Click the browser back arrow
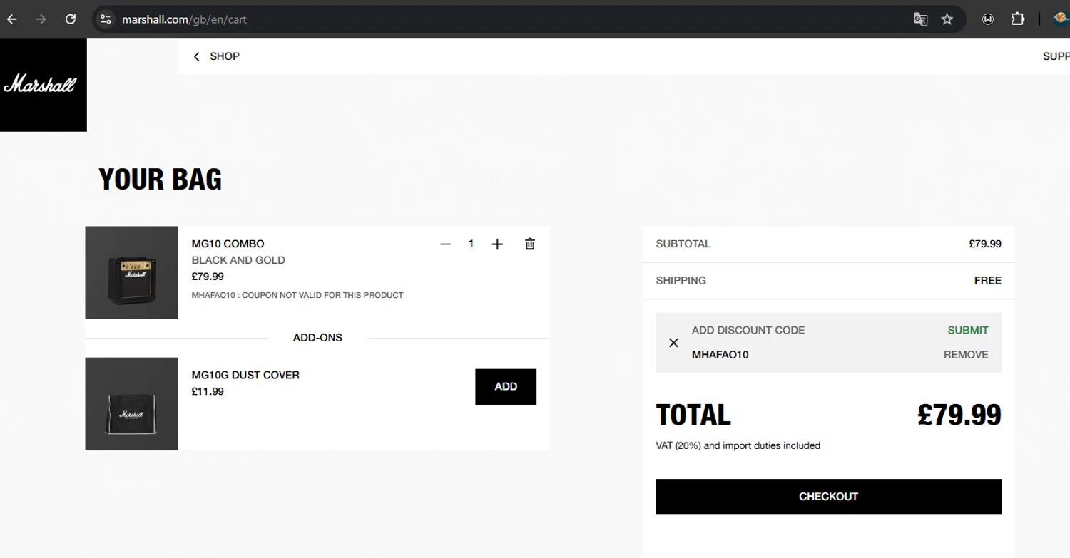The height and width of the screenshot is (558, 1070). (12, 19)
